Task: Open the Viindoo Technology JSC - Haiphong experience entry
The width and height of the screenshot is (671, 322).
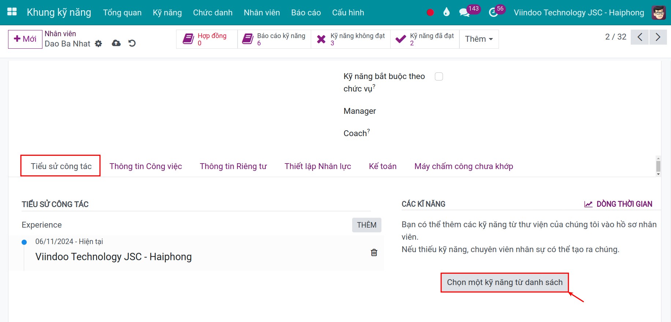Action: (x=113, y=257)
